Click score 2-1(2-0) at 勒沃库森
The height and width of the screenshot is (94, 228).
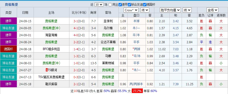tap(79, 84)
